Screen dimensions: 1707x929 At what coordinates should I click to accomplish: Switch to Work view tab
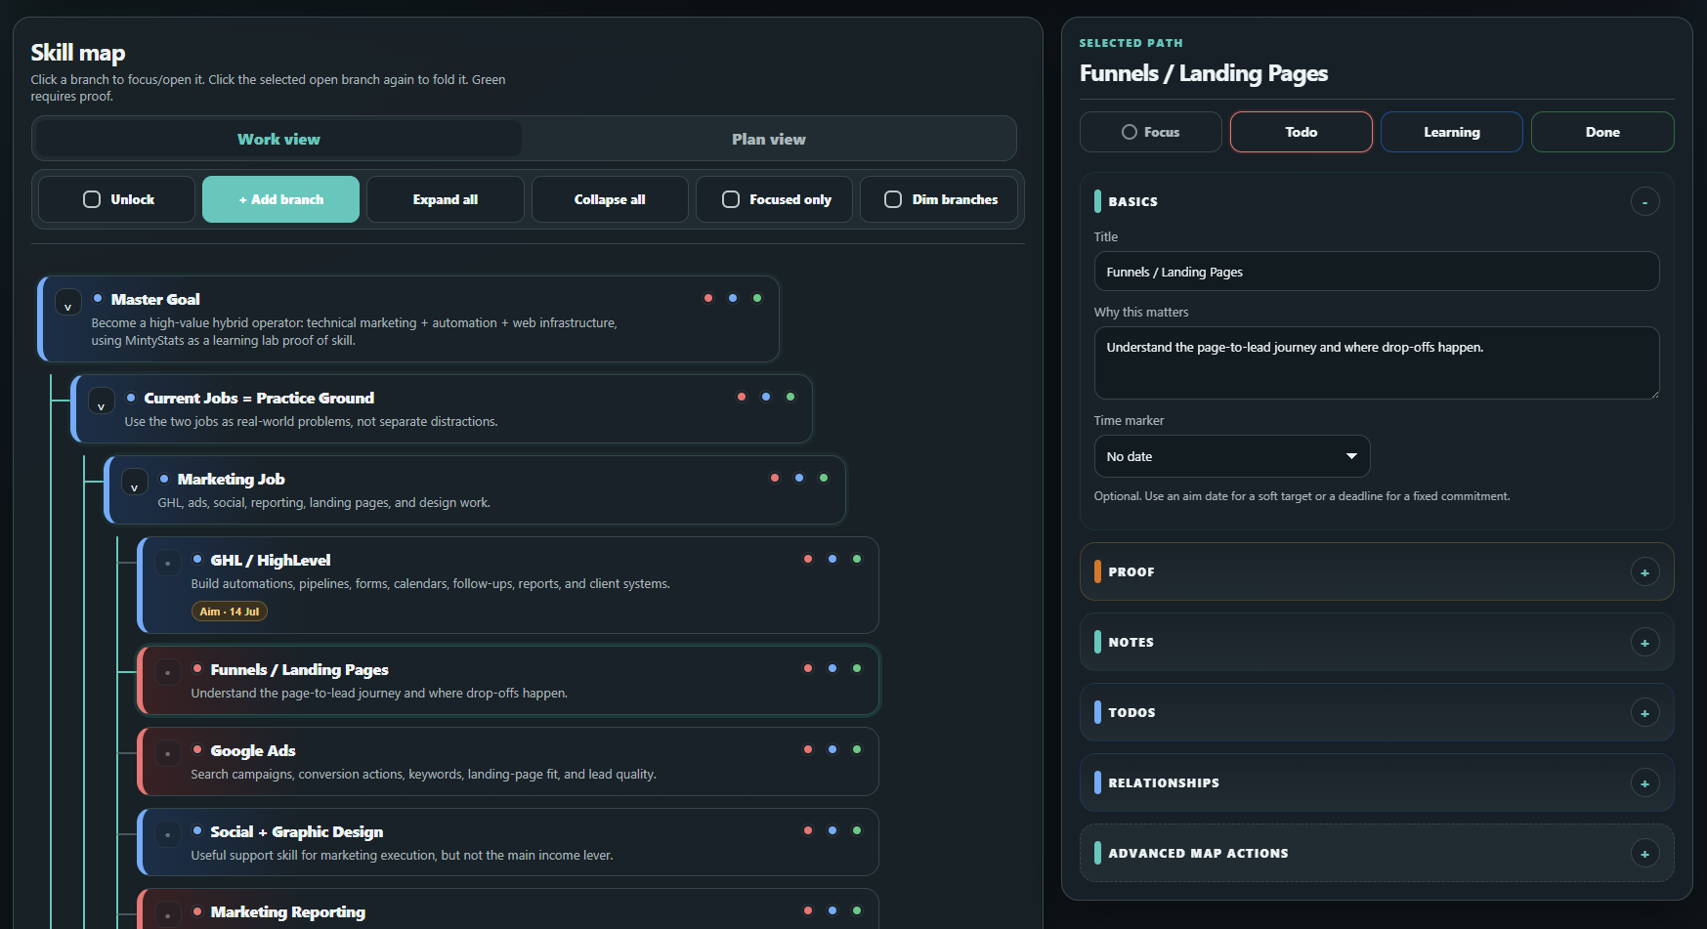pyautogui.click(x=278, y=139)
